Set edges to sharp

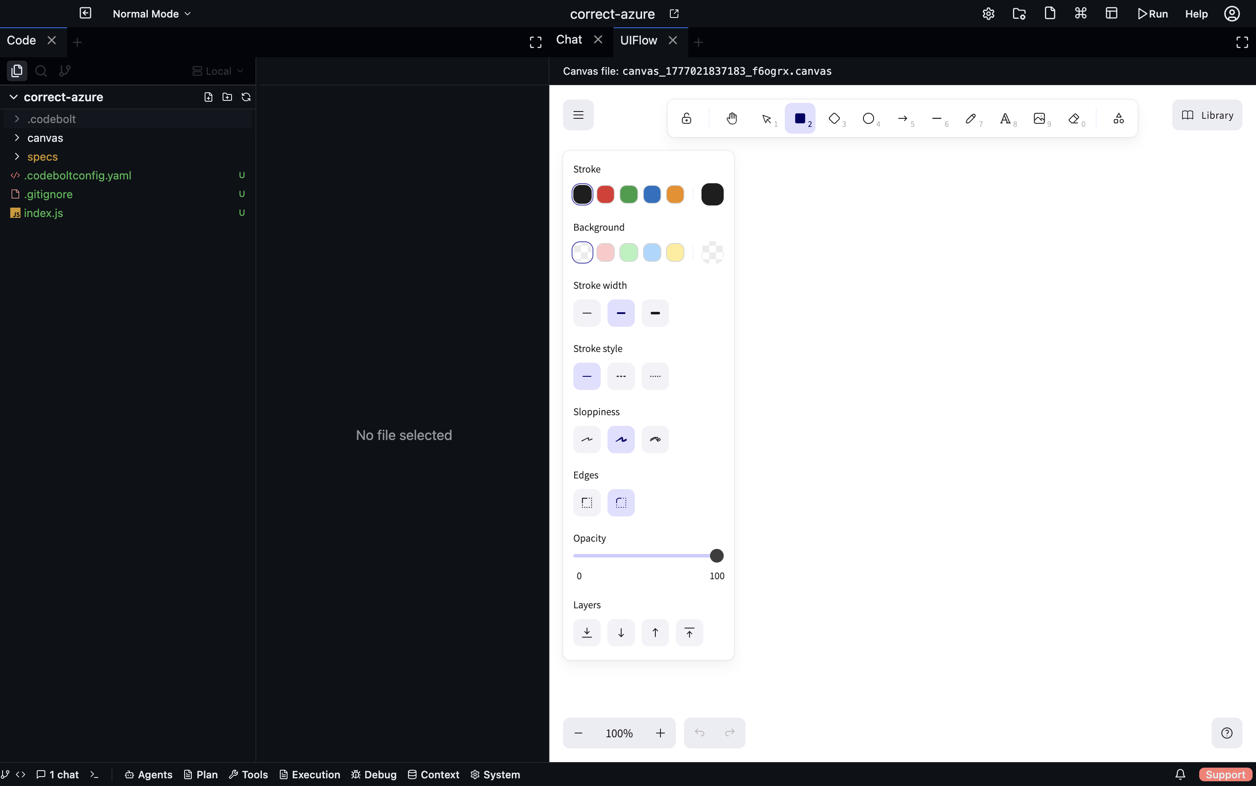pos(587,503)
